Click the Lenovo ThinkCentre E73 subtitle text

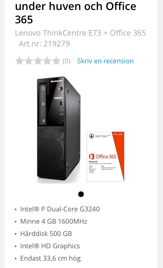[x=80, y=33]
